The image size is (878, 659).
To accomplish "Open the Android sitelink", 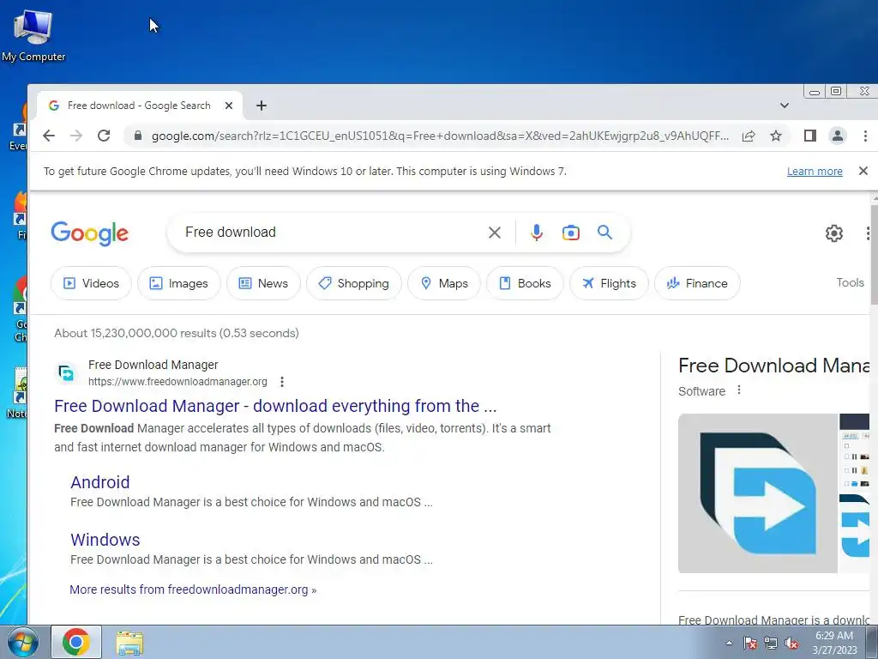I will pyautogui.click(x=100, y=482).
